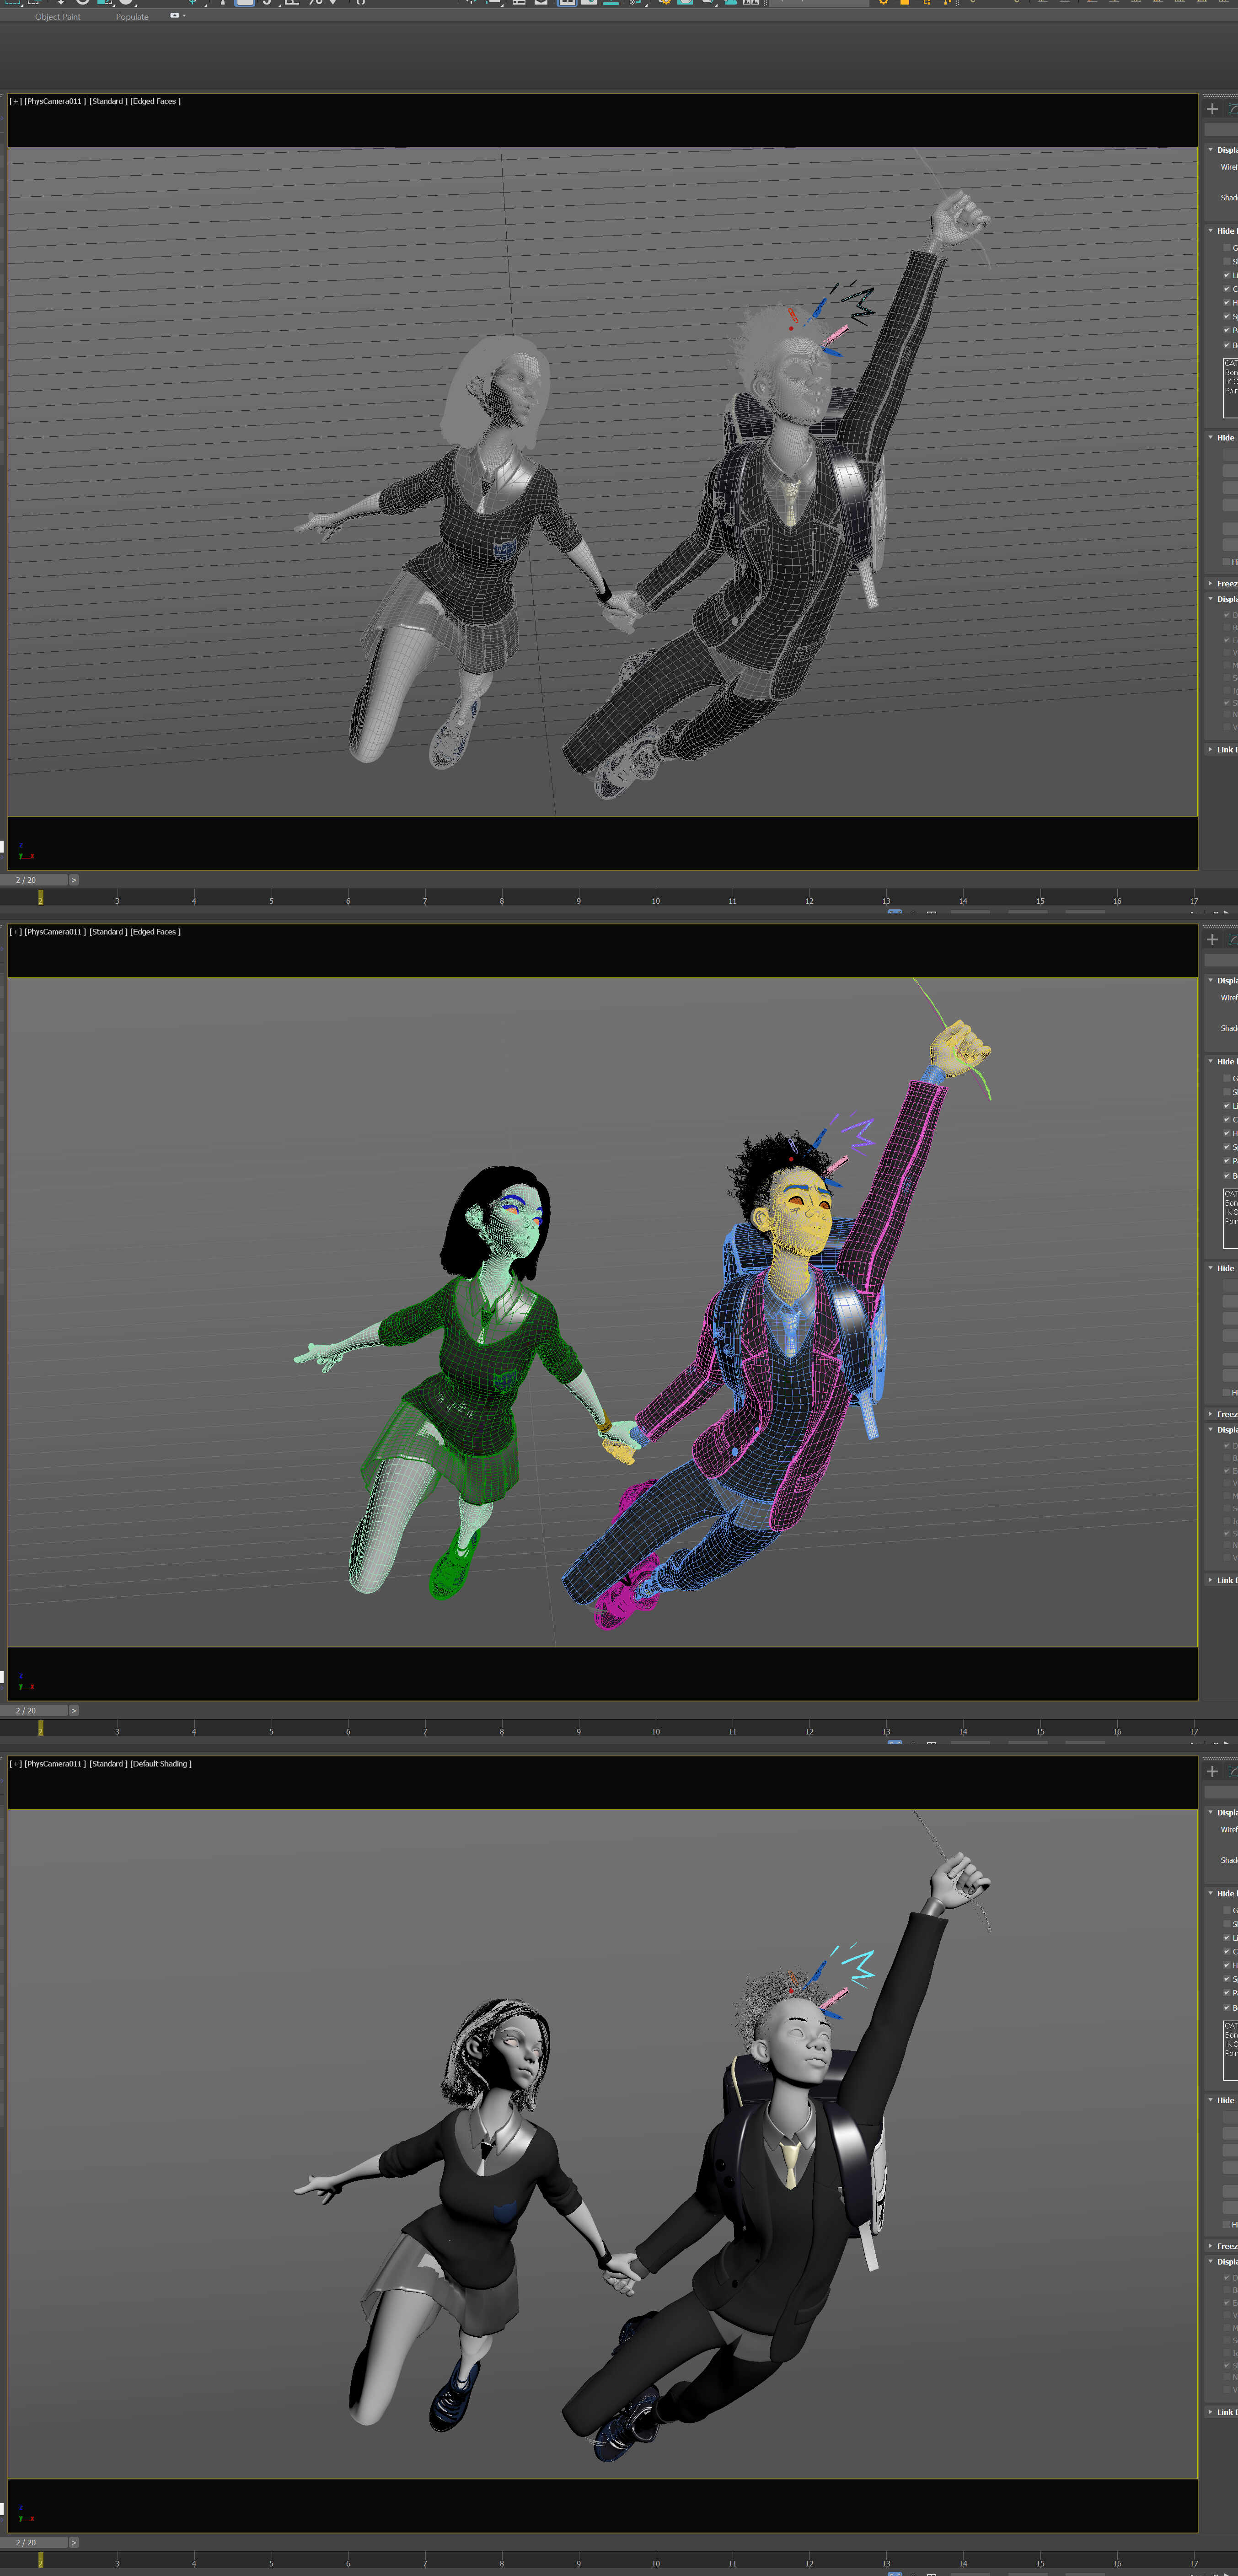Uncheck Lights under Hide by Category
Viewport: 1238px width, 2576px height.
click(x=1227, y=275)
